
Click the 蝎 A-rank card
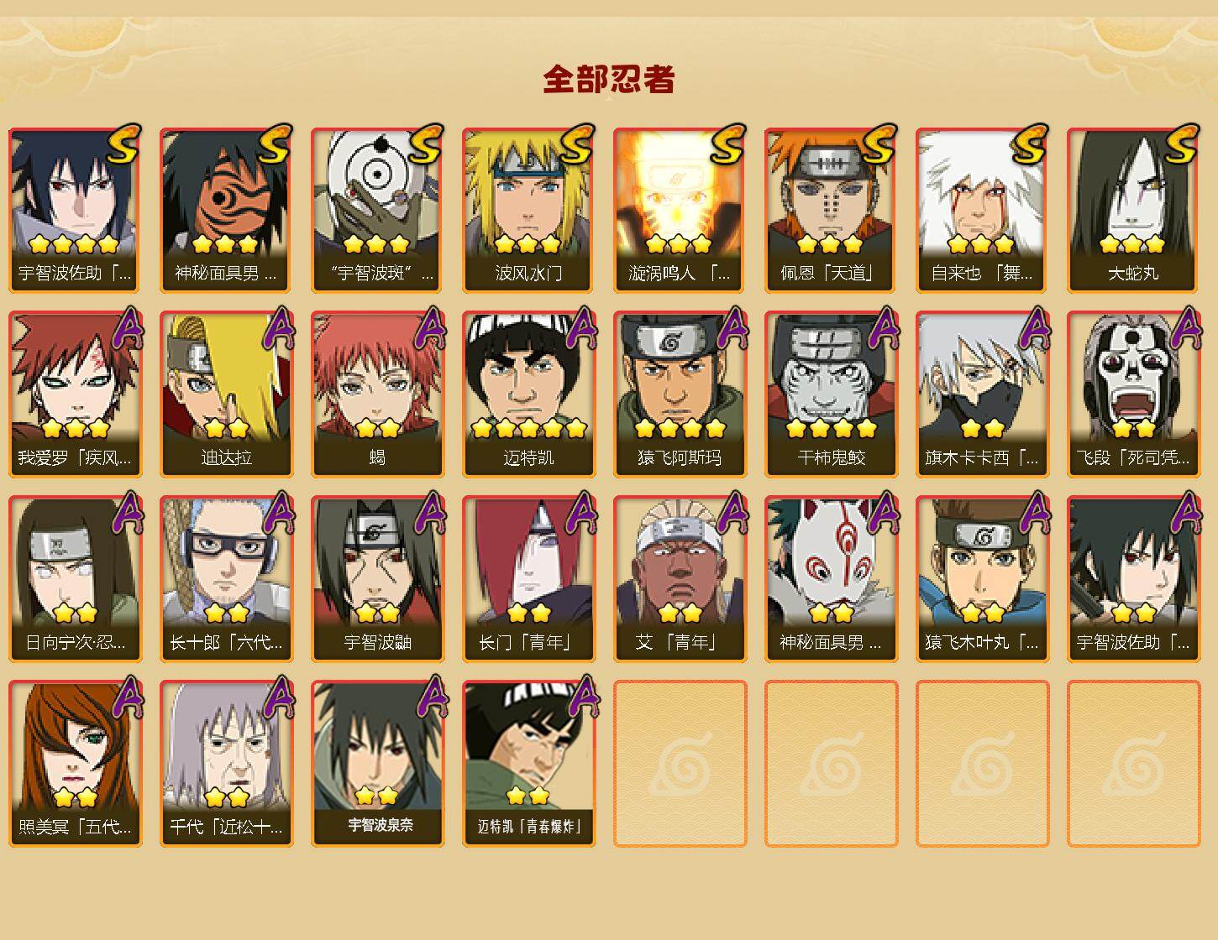pos(377,394)
